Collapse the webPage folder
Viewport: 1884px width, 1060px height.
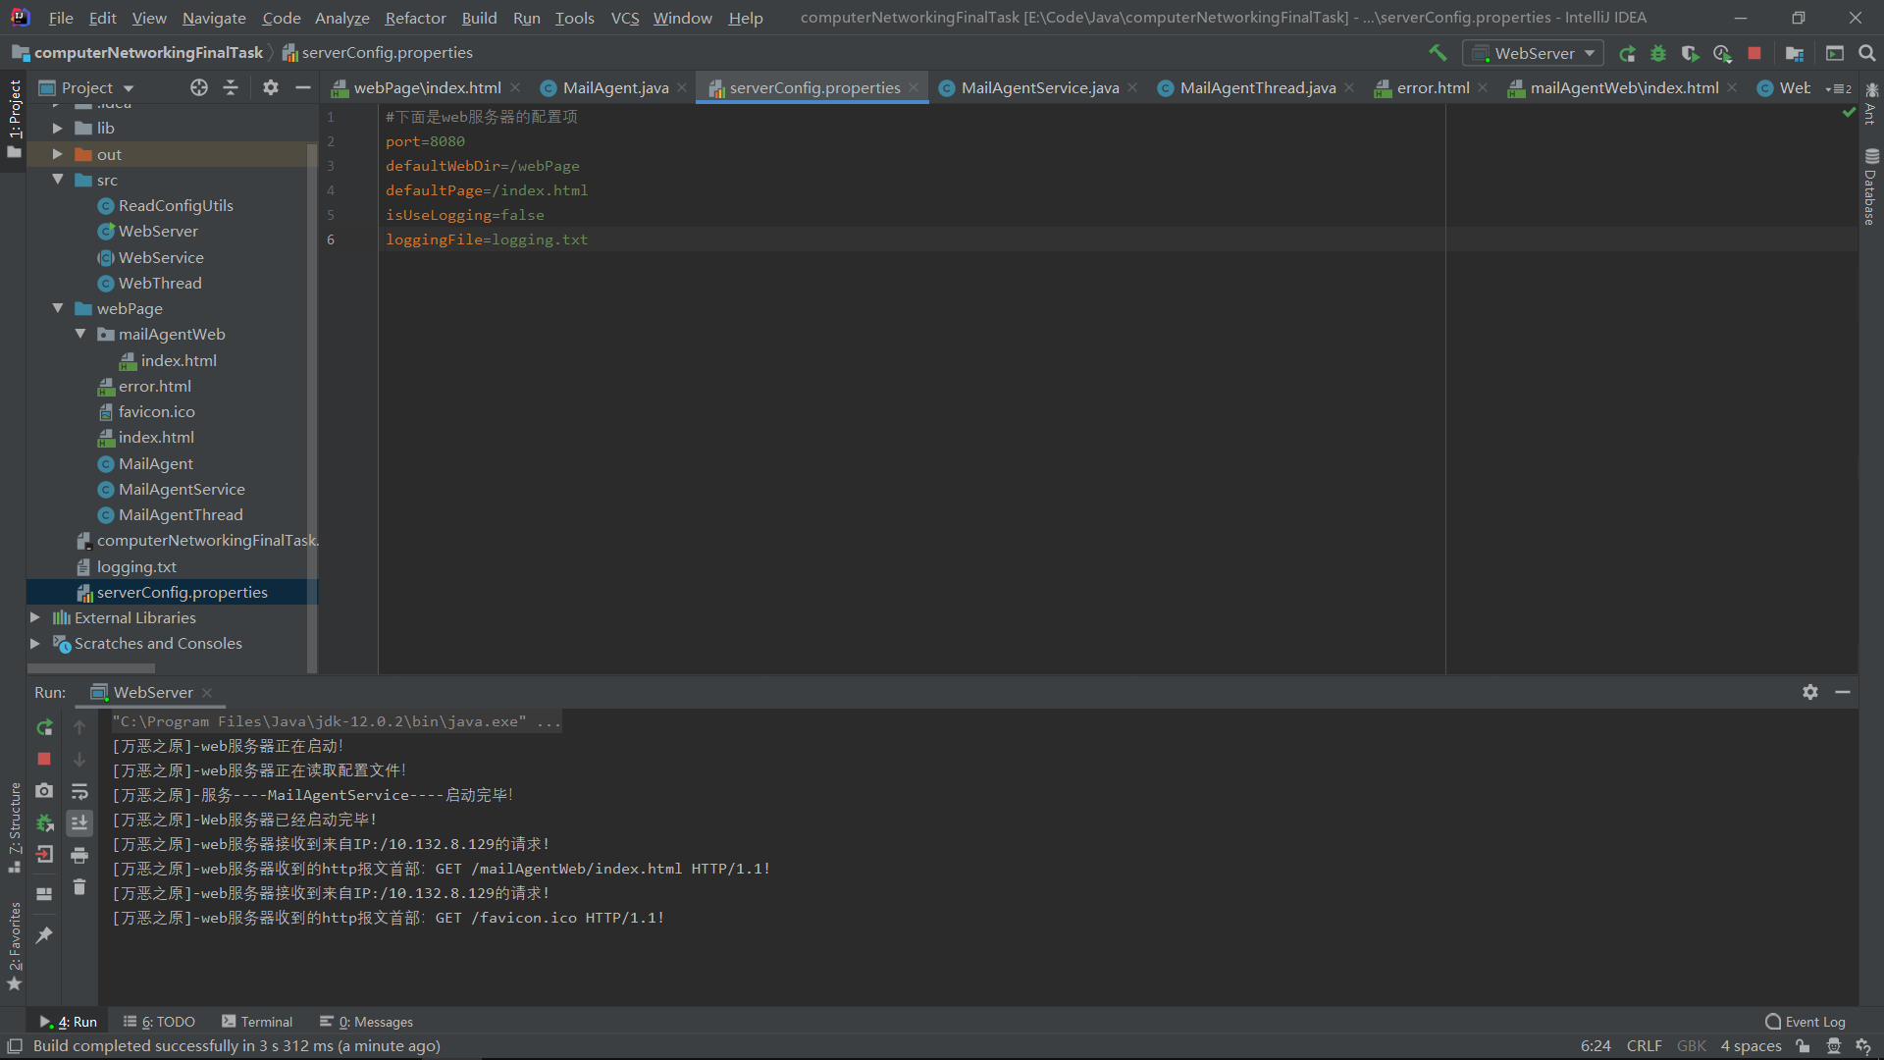coord(57,308)
